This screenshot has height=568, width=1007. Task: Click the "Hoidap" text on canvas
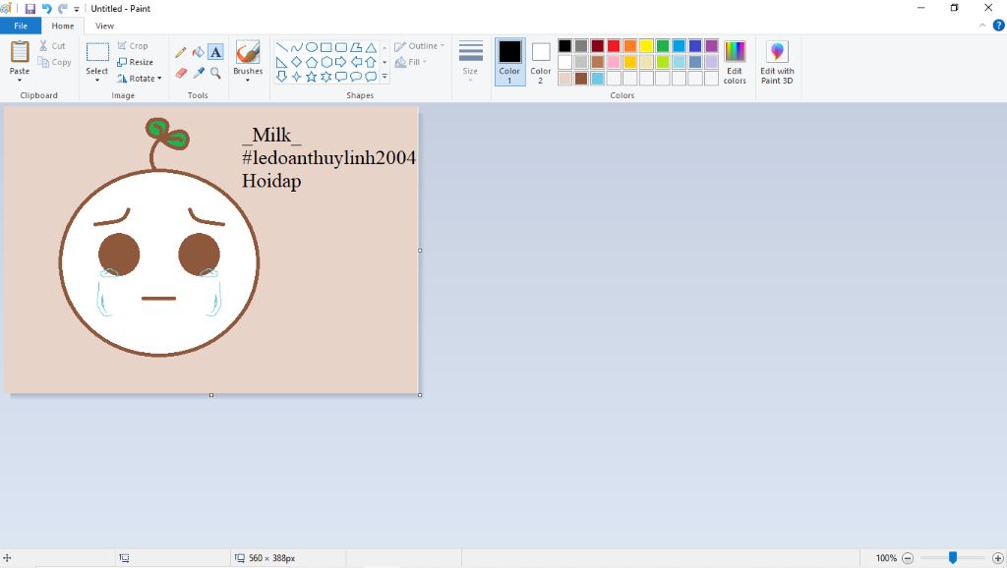coord(271,181)
